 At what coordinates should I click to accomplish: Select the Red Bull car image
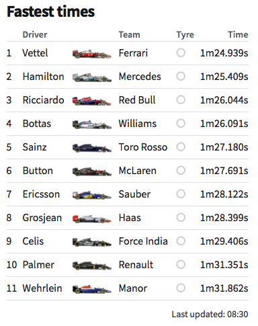point(92,101)
